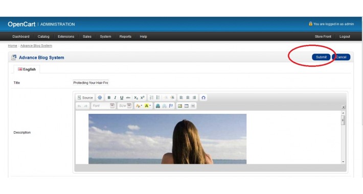The image size is (363, 194).
Task: Click the maximize editor icon
Action: (100, 98)
